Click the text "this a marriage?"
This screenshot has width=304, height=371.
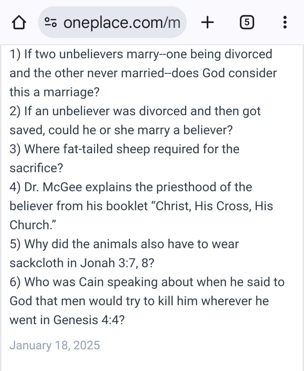coord(54,92)
